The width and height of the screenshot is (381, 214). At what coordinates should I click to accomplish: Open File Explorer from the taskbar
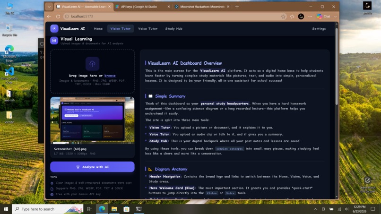click(114, 209)
